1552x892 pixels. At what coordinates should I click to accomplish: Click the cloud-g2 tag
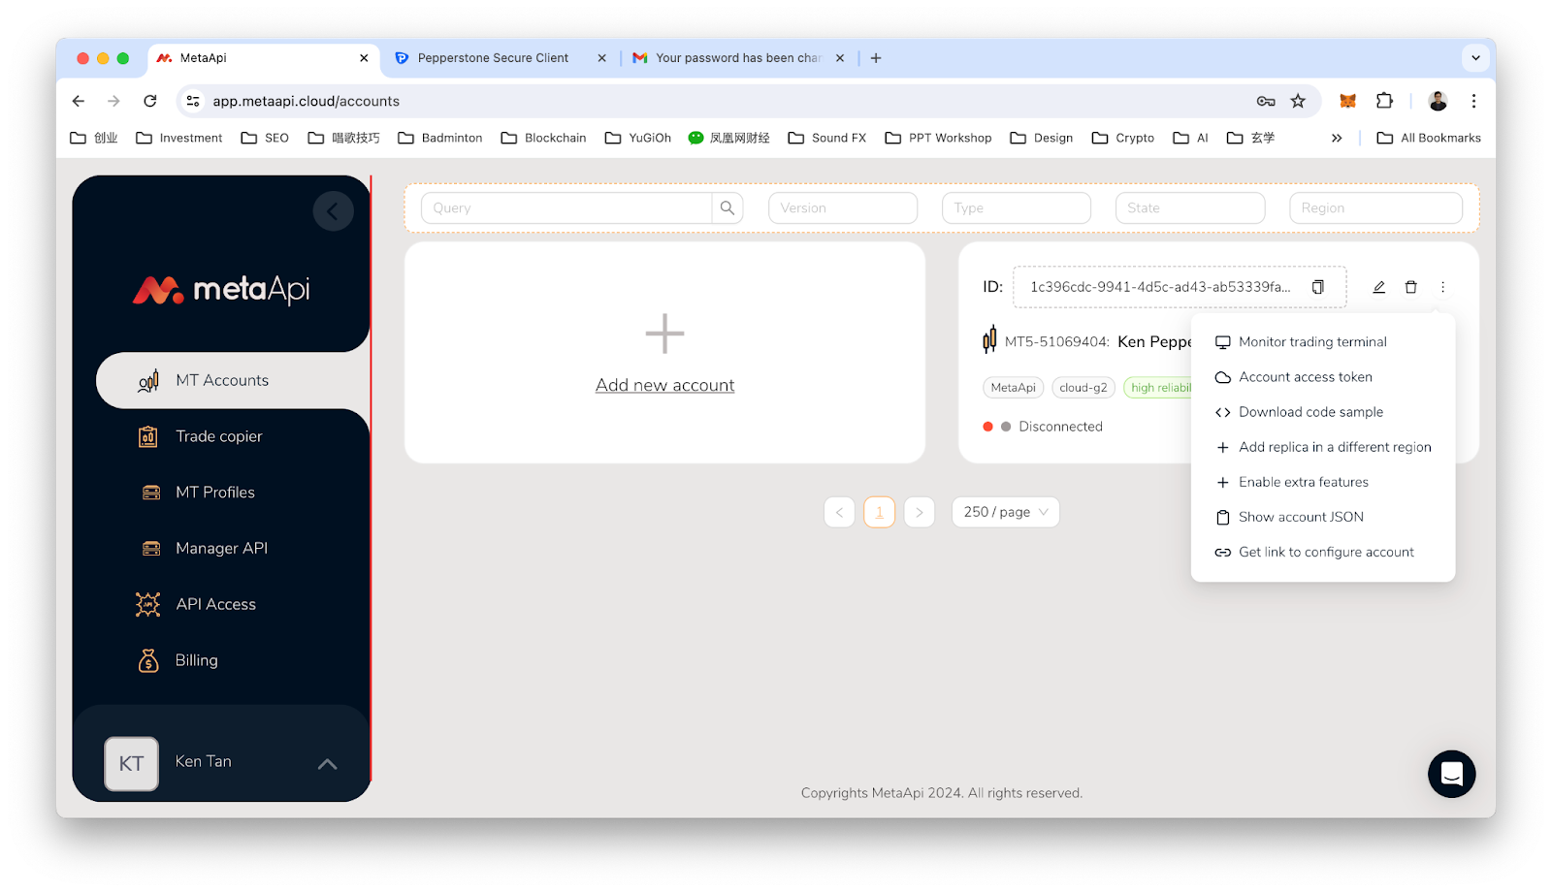[x=1083, y=388]
